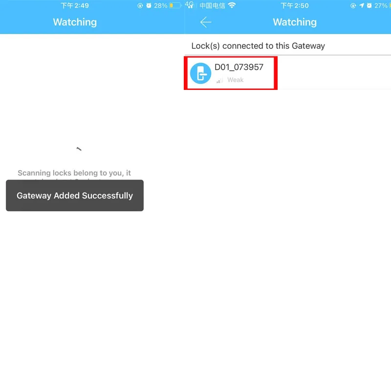Tap the Wi-Fi status icon
391x391 pixels.
232,5
